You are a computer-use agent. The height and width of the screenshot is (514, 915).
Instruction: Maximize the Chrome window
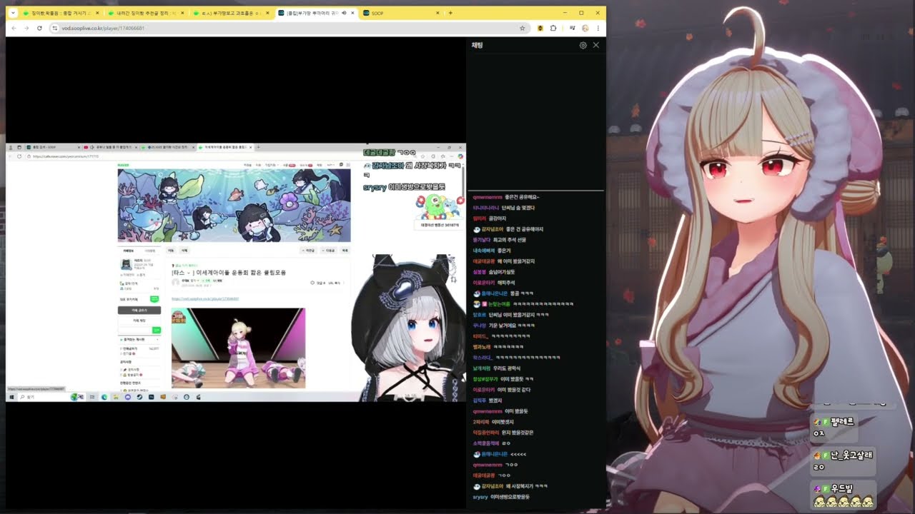pyautogui.click(x=581, y=13)
